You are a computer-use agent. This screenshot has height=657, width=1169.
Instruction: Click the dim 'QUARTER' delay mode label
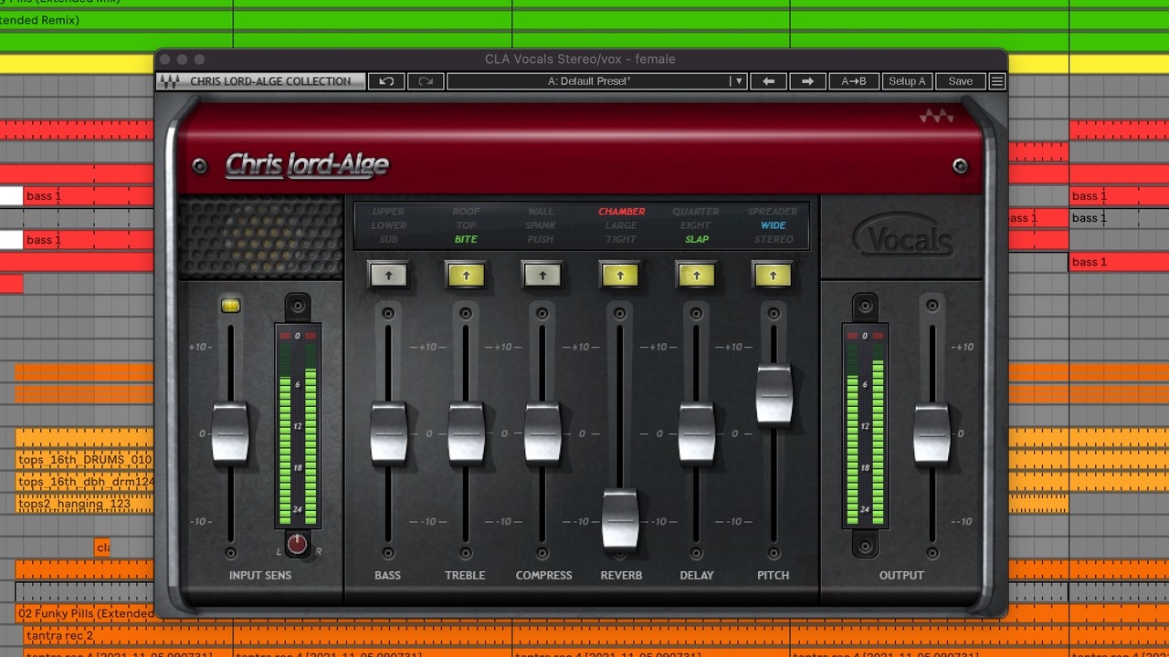coord(696,212)
